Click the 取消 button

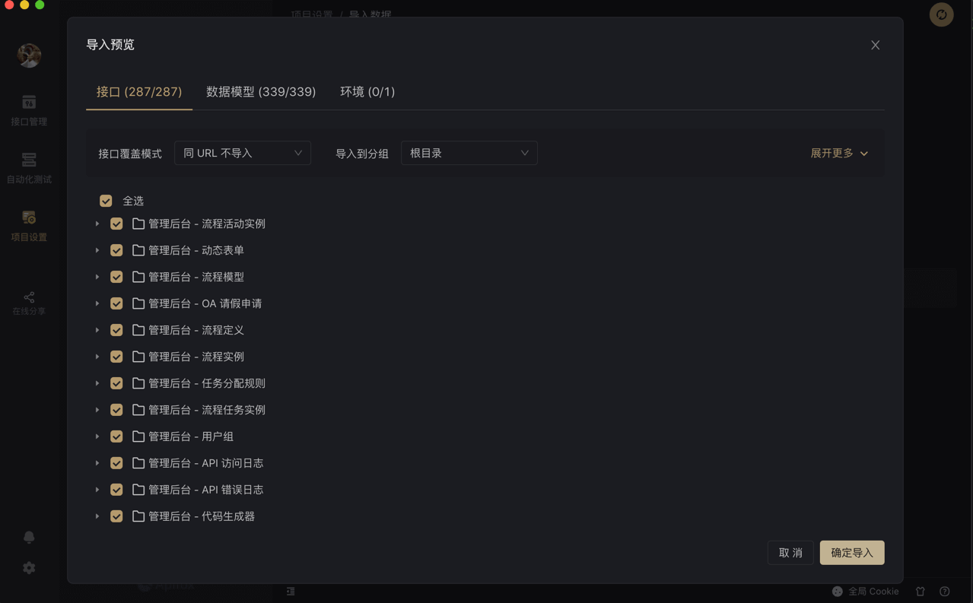coord(790,552)
